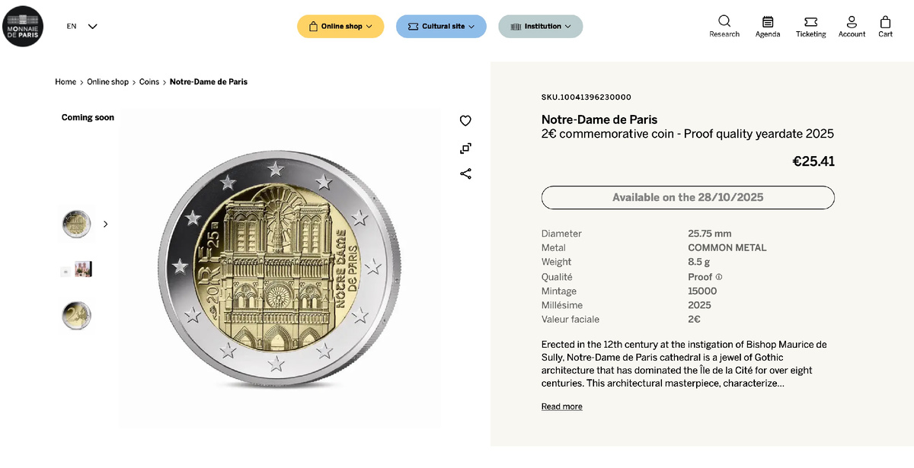
Task: Open Ticketing via the ticket icon
Action: [x=810, y=21]
